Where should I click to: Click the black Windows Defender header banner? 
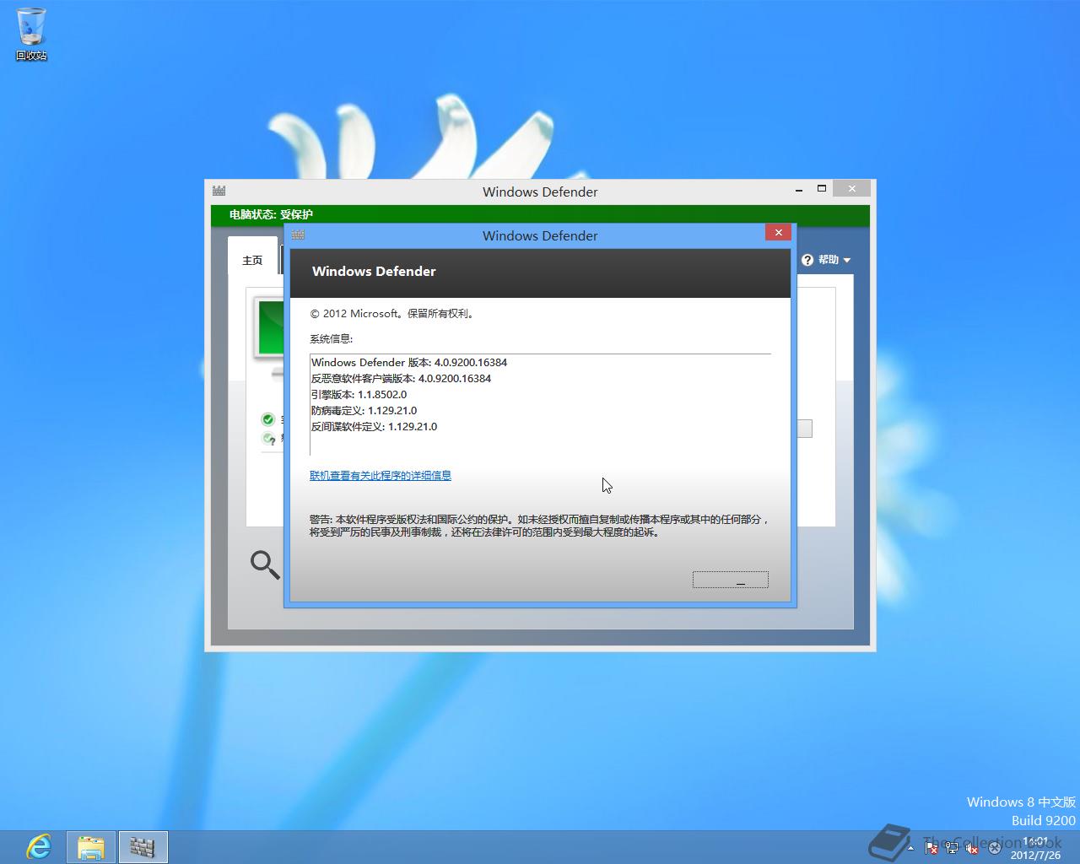pyautogui.click(x=540, y=273)
